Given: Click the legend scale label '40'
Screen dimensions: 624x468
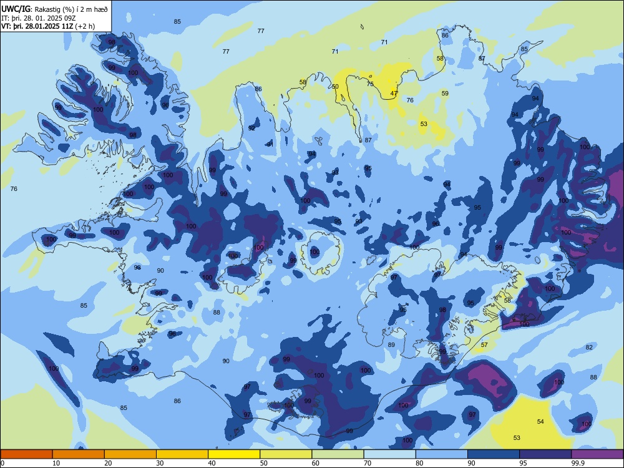Looking at the screenshot, I should coord(212,463).
